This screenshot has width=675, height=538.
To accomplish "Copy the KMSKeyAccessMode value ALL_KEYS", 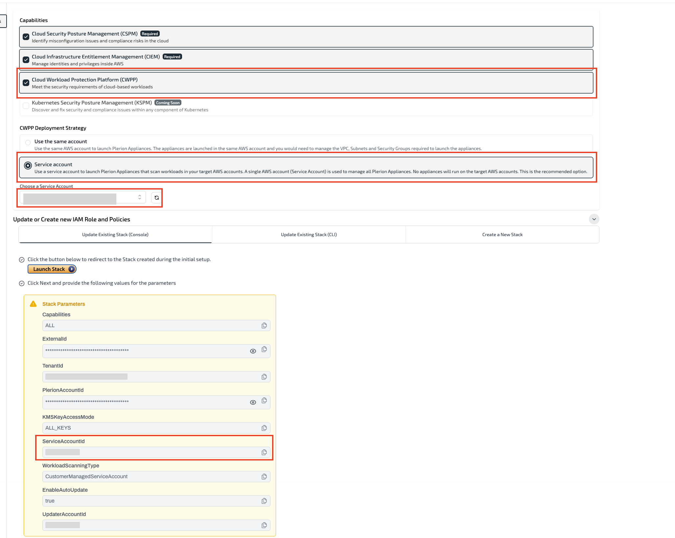I will coord(264,428).
